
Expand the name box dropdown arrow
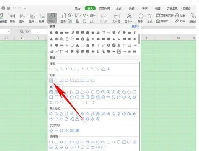click(9, 32)
